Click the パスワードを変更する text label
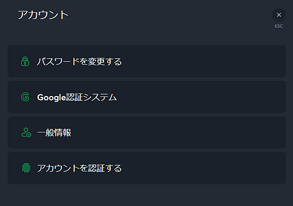Image resolution: width=293 pixels, height=206 pixels. (x=79, y=61)
